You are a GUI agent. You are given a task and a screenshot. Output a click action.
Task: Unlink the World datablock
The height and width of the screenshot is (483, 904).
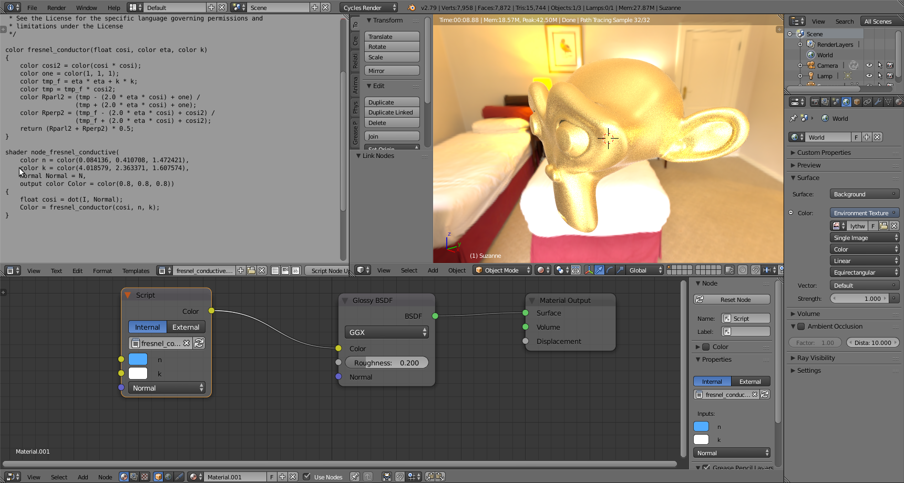[x=877, y=137]
